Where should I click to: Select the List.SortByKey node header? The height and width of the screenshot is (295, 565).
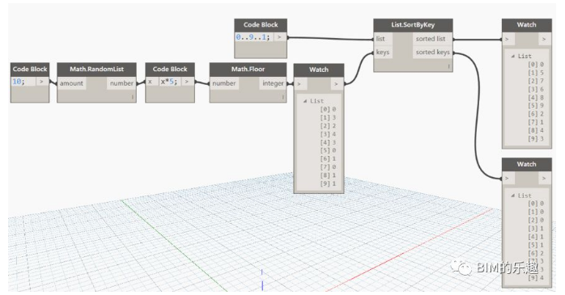[x=413, y=25]
